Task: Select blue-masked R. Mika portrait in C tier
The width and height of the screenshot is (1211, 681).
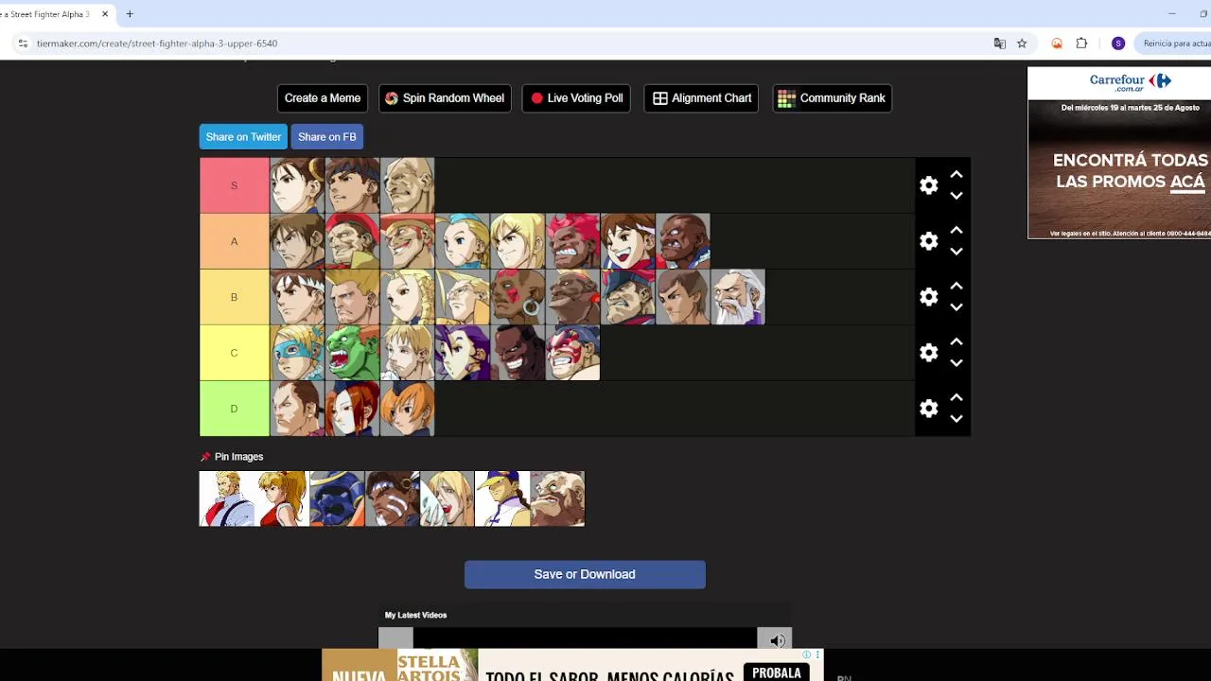Action: point(297,353)
